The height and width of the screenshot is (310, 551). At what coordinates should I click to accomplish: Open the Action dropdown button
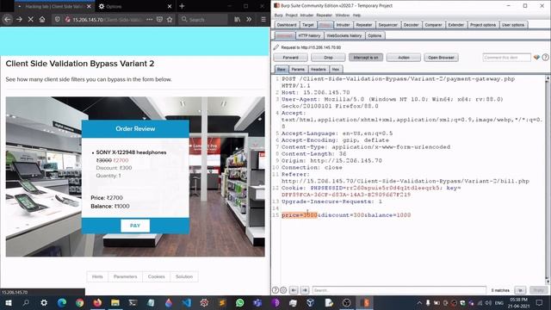404,58
